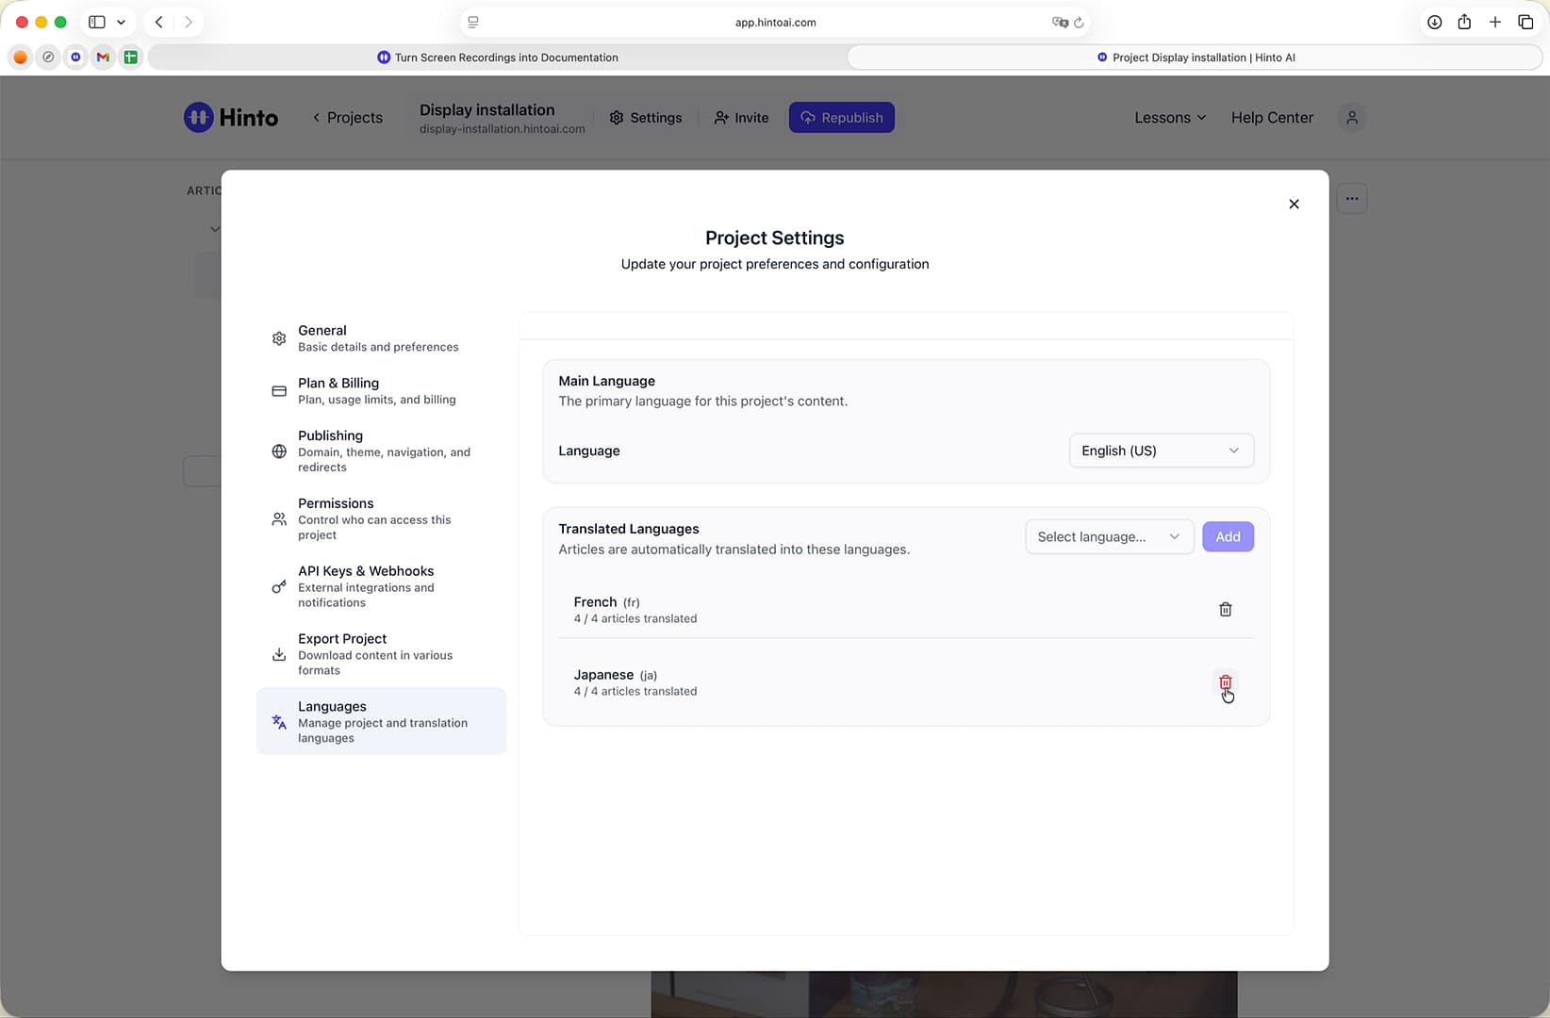
Task: Click the Republish button
Action: [x=842, y=118]
